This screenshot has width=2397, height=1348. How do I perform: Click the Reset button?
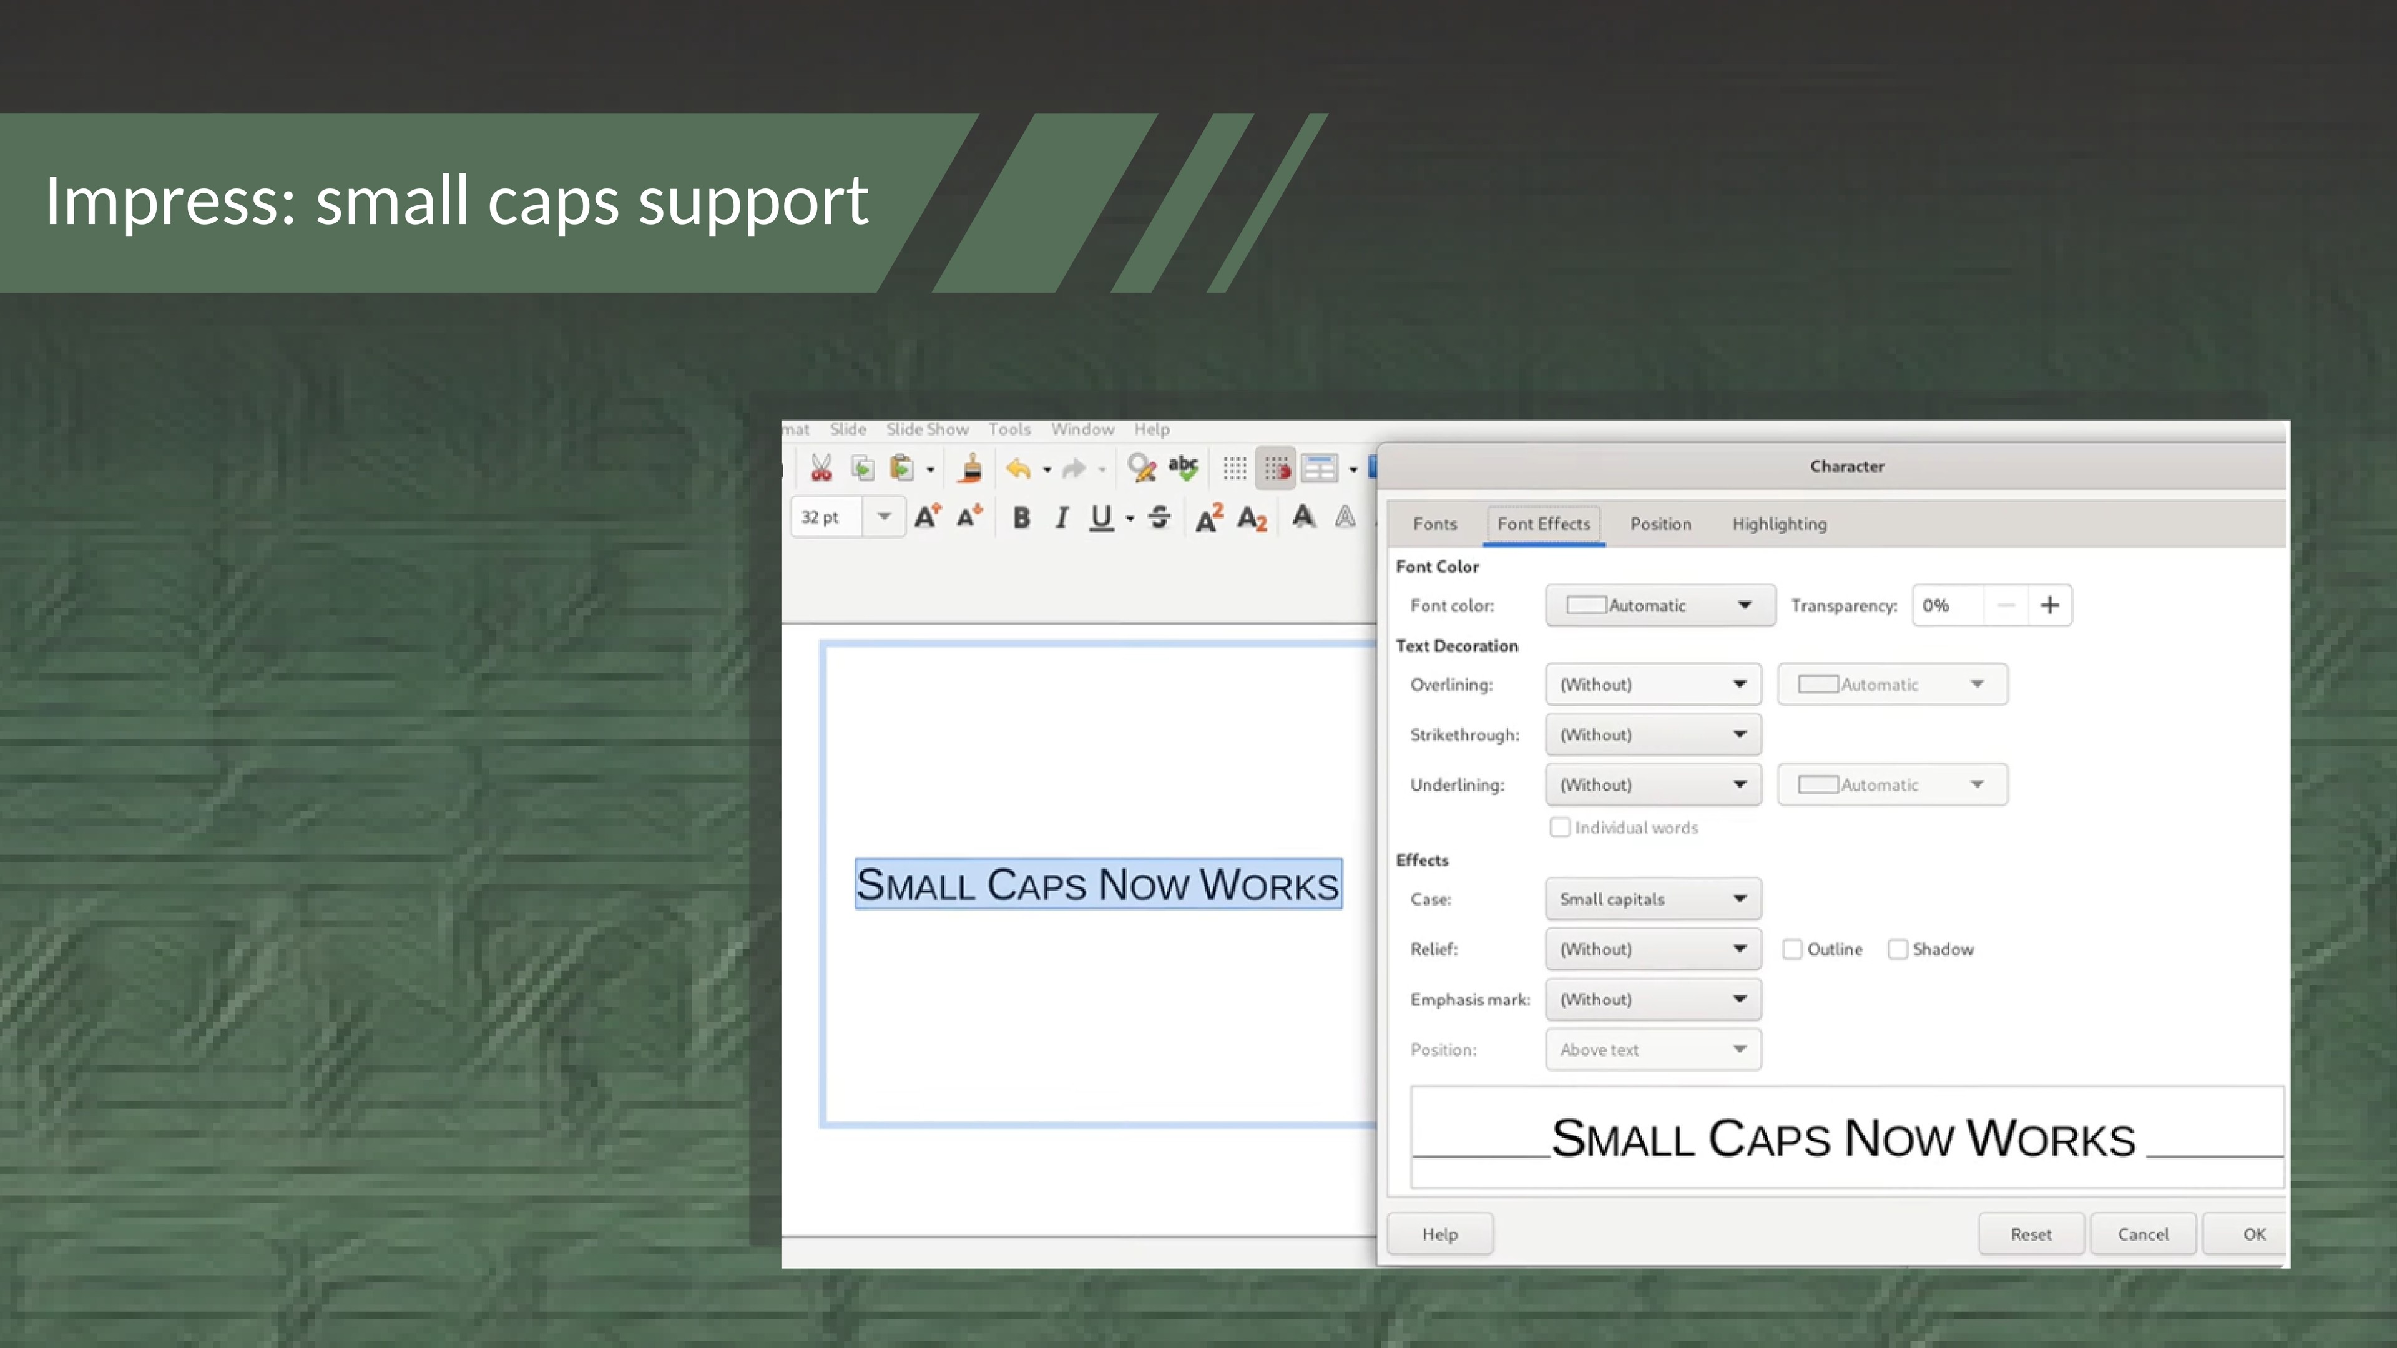pyautogui.click(x=2031, y=1234)
